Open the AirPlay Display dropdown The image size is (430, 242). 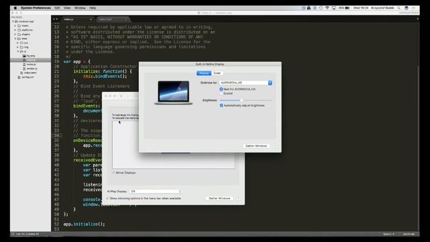pyautogui.click(x=155, y=192)
